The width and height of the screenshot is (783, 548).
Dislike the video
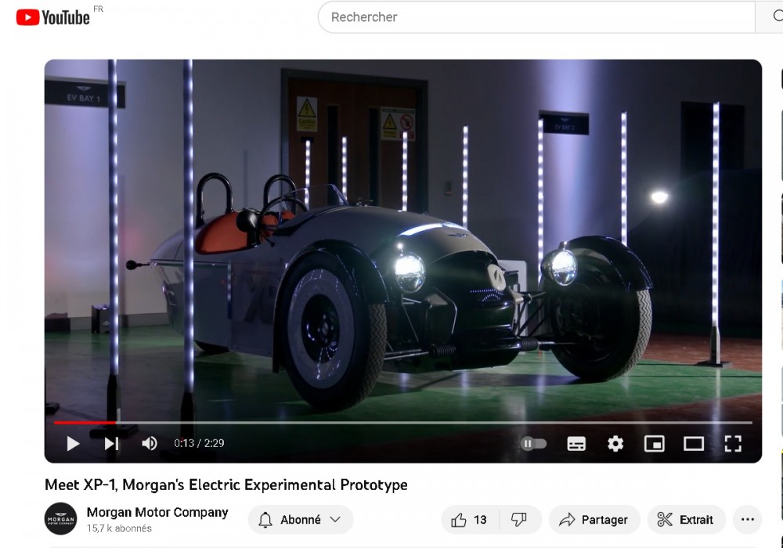(x=518, y=520)
